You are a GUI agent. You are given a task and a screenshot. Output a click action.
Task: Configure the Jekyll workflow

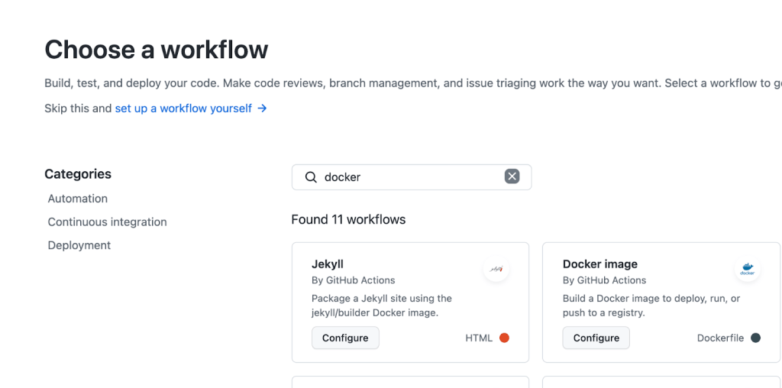pyautogui.click(x=345, y=338)
